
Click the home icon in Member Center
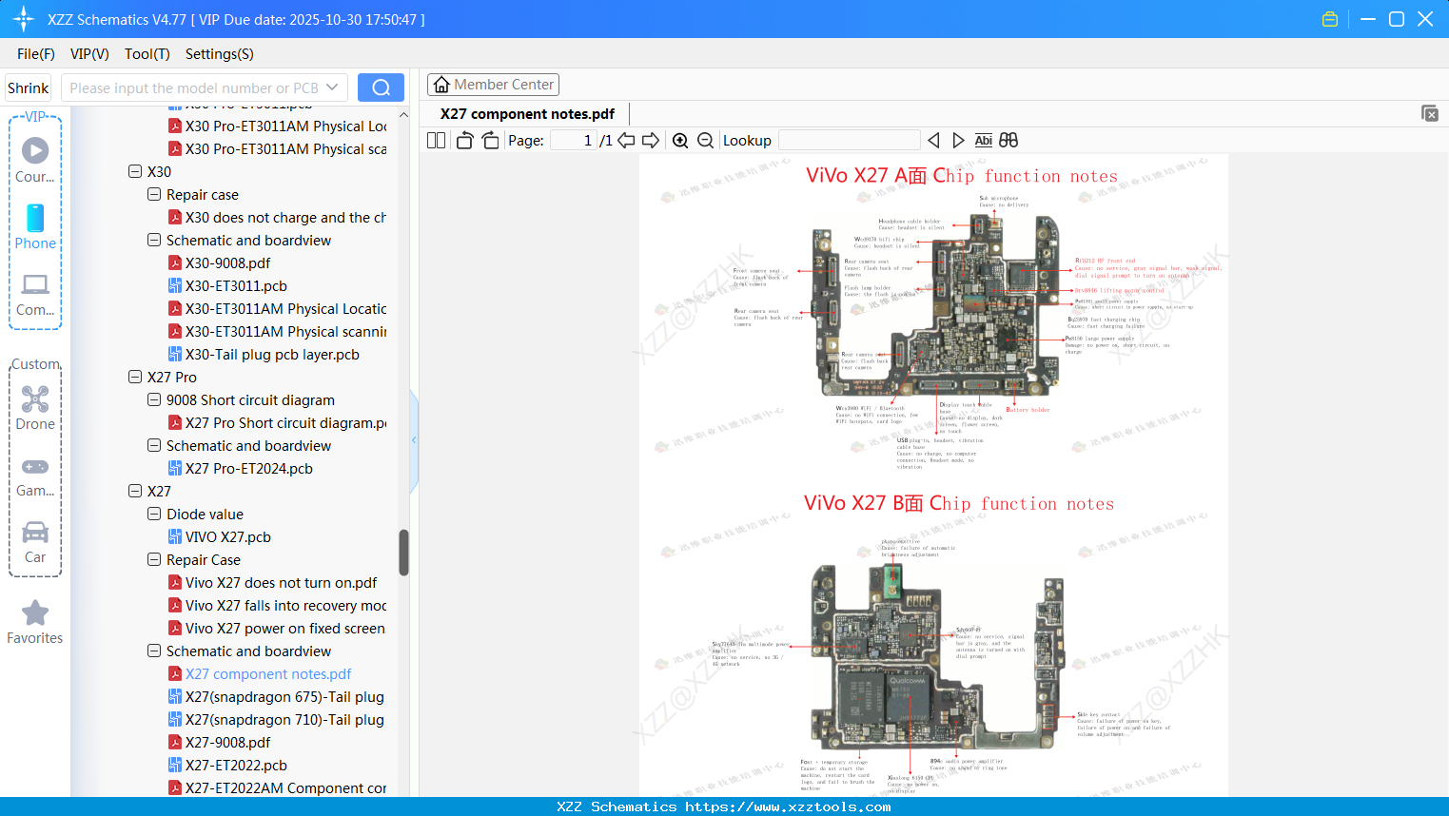click(x=441, y=85)
